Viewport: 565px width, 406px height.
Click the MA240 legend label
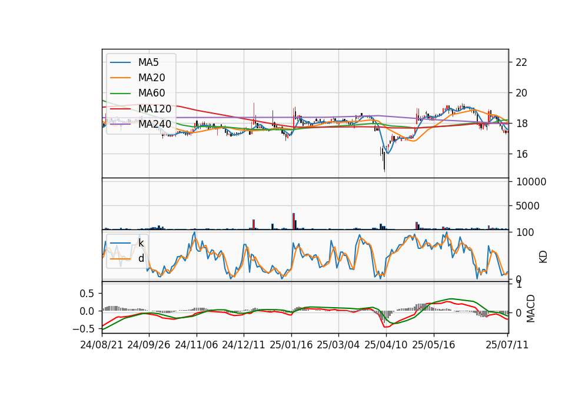[155, 124]
